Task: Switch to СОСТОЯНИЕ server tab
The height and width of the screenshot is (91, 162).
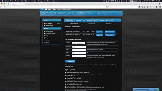Action: tap(70, 20)
